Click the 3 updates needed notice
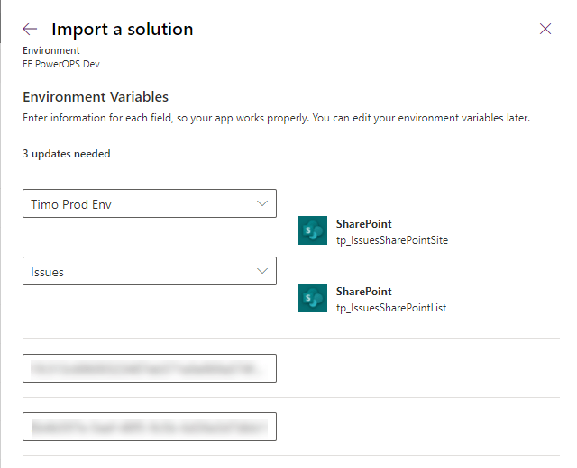Viewport: 577px width, 468px height. (x=67, y=154)
